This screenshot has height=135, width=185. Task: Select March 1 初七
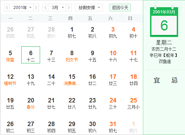(72, 33)
